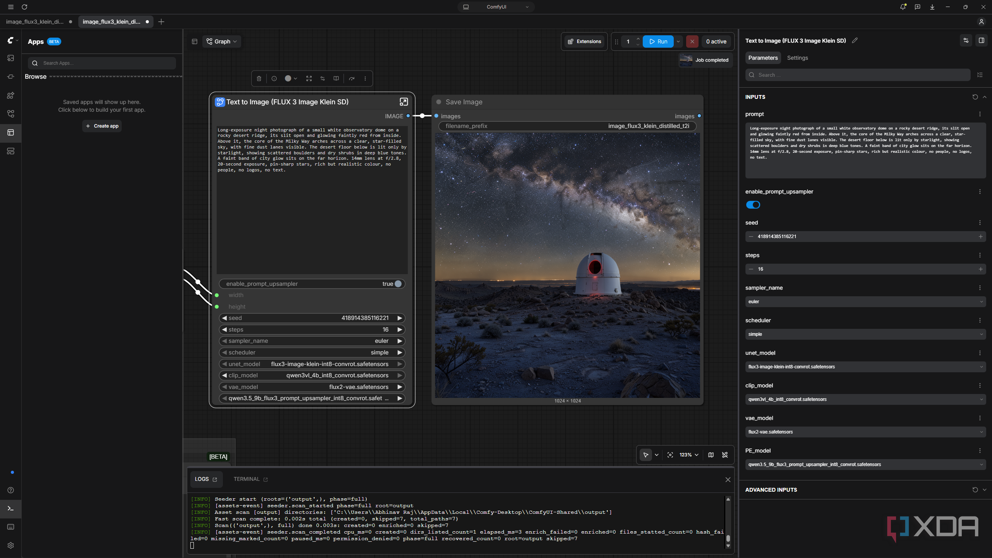
Task: Open more options in node toolbar
Action: (x=365, y=78)
